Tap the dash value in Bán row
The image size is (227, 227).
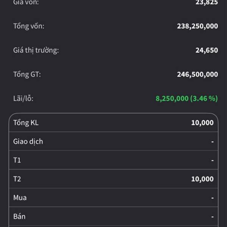coord(212,217)
